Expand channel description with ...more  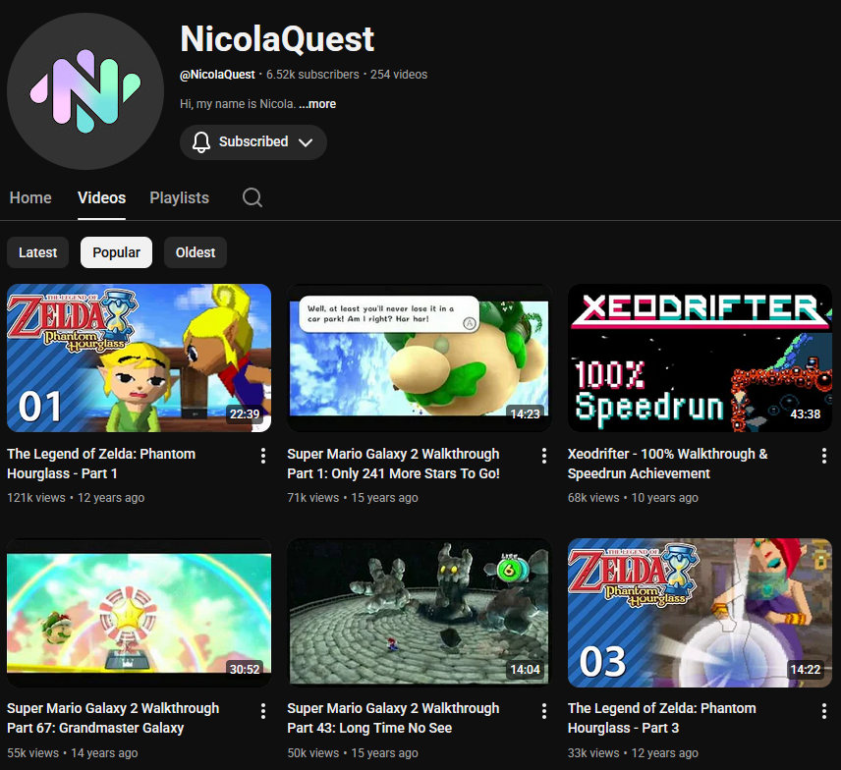click(x=317, y=104)
